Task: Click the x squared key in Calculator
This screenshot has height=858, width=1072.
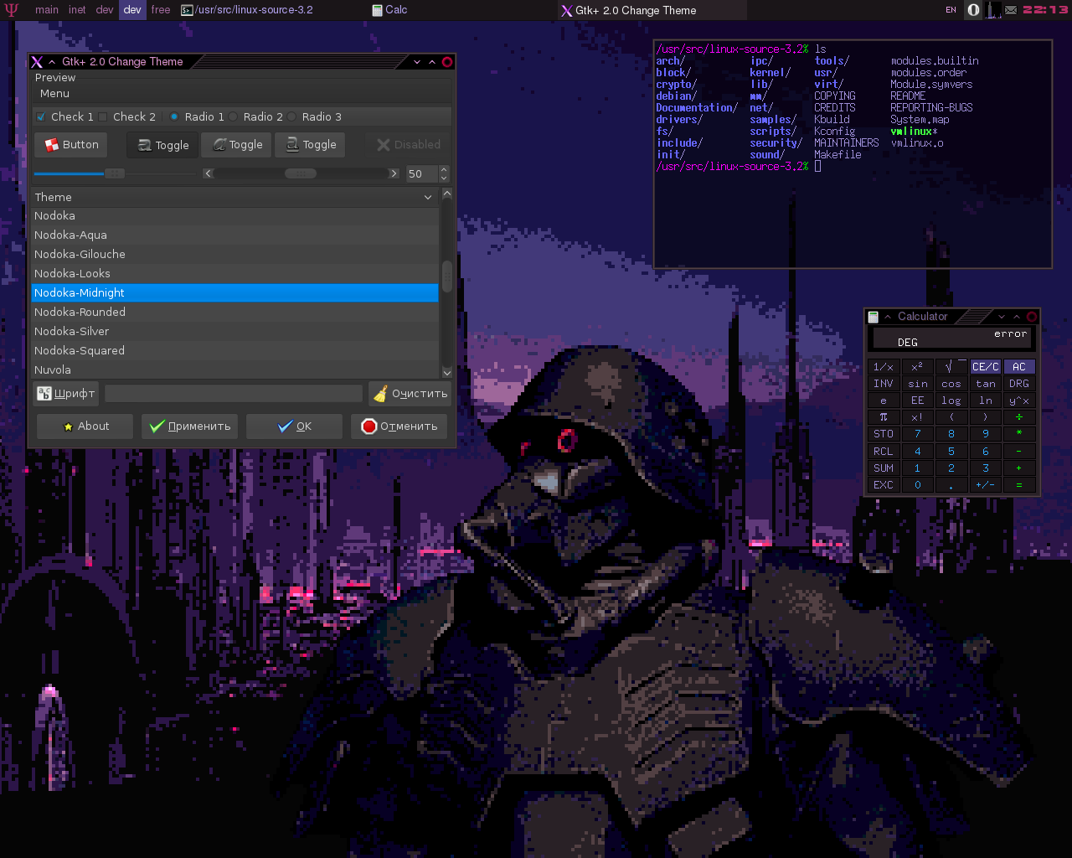Action: point(917,367)
